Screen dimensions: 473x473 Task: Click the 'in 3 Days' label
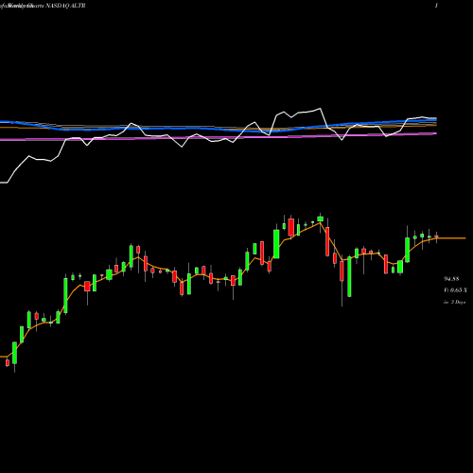coord(454,302)
